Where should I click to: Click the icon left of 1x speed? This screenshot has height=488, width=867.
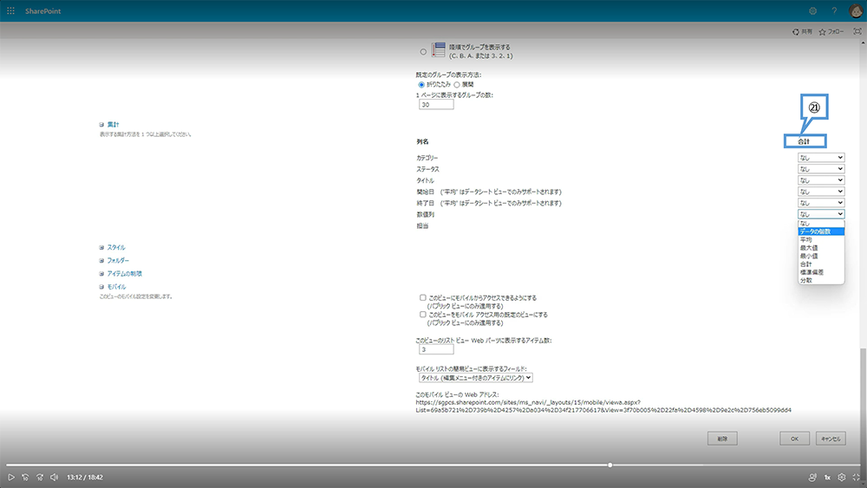pyautogui.click(x=812, y=477)
